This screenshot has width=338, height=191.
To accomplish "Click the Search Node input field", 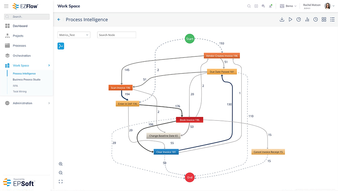I will click(117, 35).
